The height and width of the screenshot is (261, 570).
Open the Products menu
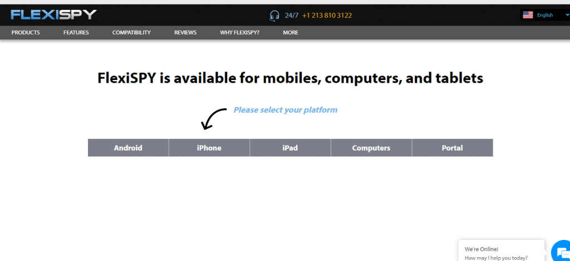pyautogui.click(x=26, y=33)
